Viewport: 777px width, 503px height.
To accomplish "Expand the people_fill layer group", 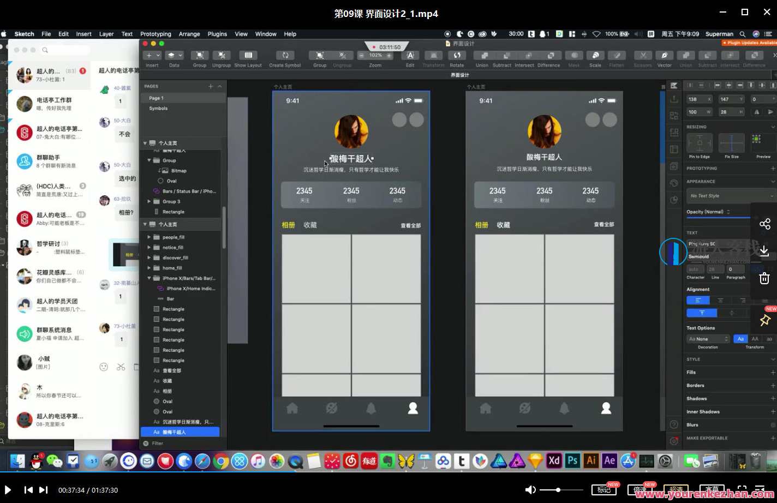I will tap(149, 237).
